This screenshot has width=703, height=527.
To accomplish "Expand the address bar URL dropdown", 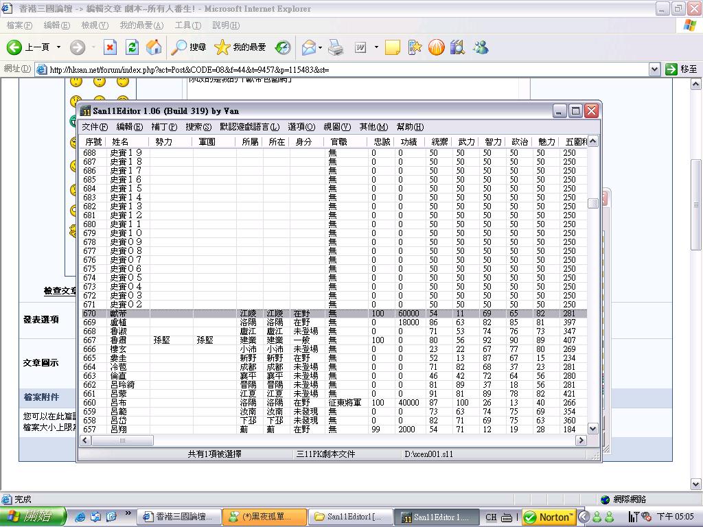I will coord(654,69).
